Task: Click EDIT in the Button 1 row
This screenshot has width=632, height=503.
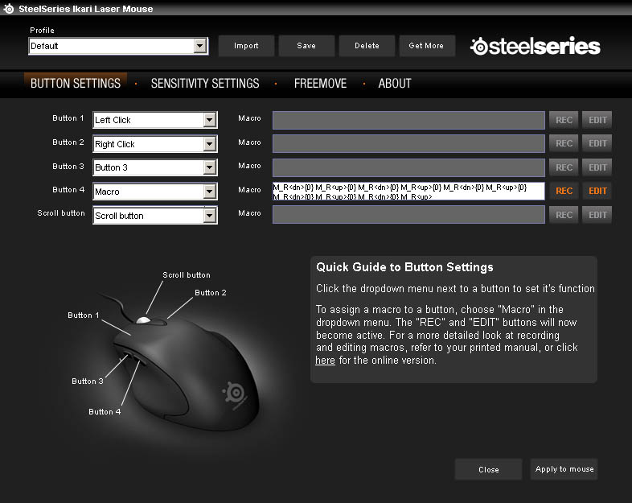Action: (597, 120)
